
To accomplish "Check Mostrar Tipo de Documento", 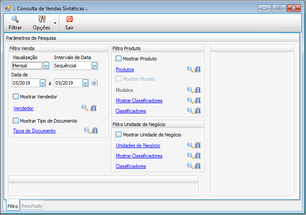I will tap(16, 121).
